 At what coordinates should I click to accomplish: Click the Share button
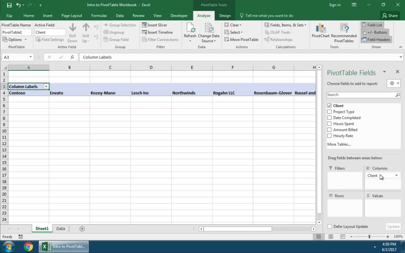pos(390,15)
